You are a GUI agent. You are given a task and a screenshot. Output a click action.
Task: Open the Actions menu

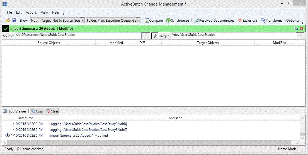(x=31, y=12)
